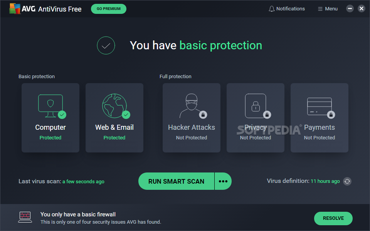
Task: Click the large status checkmark circle
Action: [x=106, y=45]
